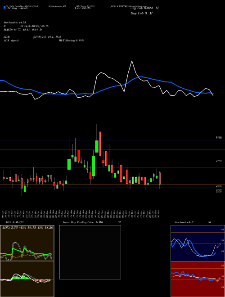This screenshot has height=297, width=225.
Task: Open the MACD histogram mini chart
Action: pos(27,279)
